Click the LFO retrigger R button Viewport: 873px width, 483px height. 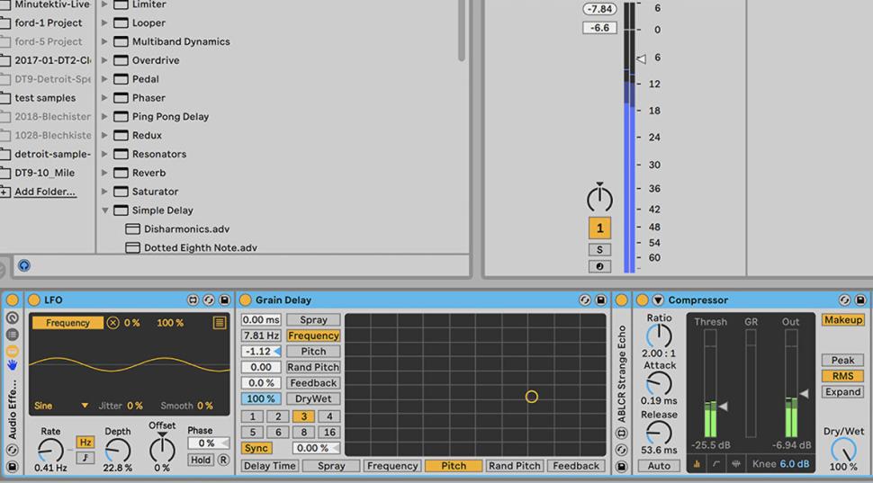point(222,460)
